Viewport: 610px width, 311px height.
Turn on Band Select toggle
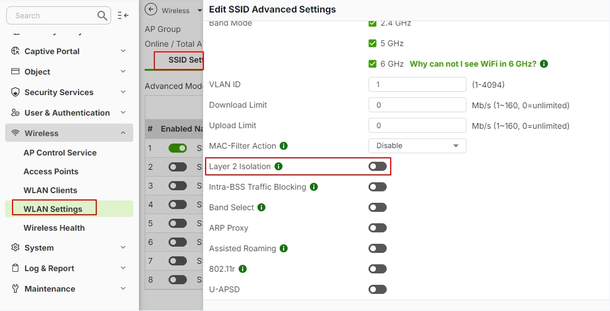[378, 207]
